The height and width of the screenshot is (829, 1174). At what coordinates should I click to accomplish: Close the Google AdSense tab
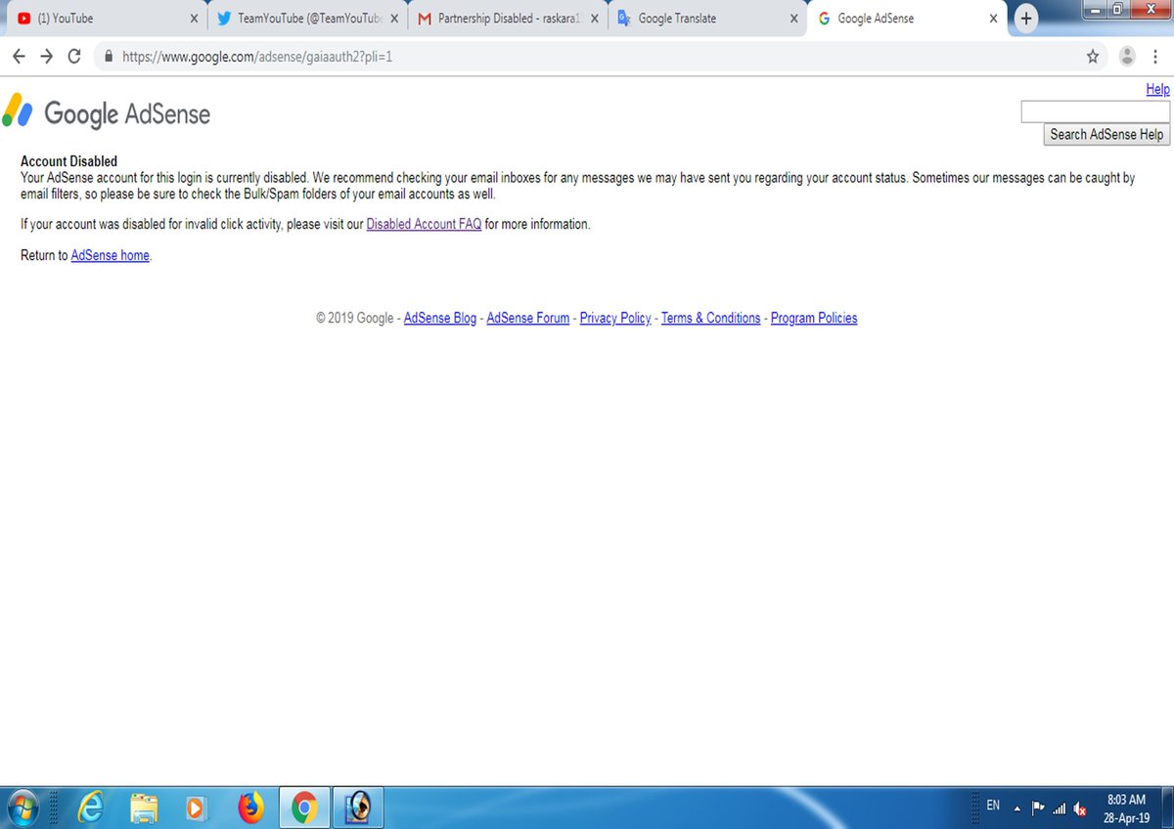tap(993, 19)
